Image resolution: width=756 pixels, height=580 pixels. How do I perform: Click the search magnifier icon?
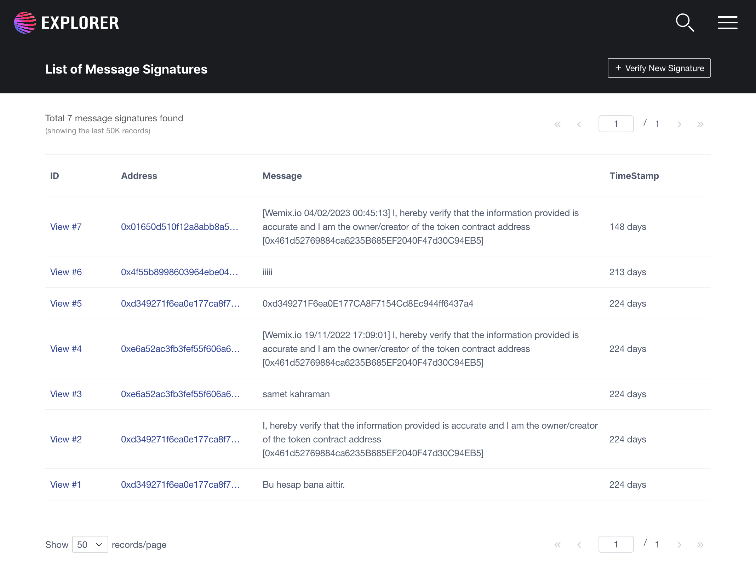coord(685,23)
